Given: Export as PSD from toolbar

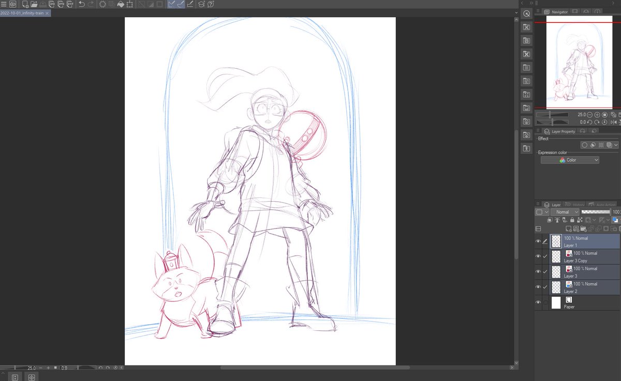Looking at the screenshot, I should (70, 4).
